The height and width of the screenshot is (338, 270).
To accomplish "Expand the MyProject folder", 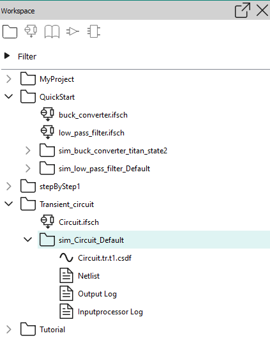I will [9, 79].
